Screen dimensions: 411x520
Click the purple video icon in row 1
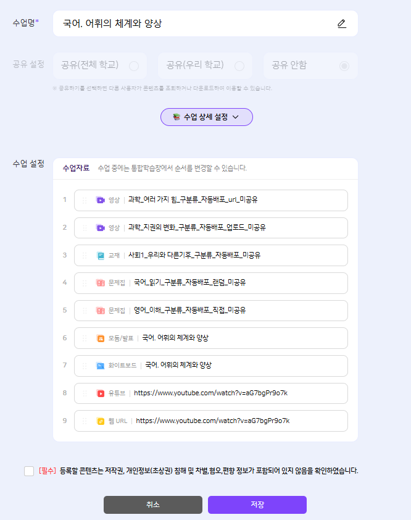pos(100,200)
